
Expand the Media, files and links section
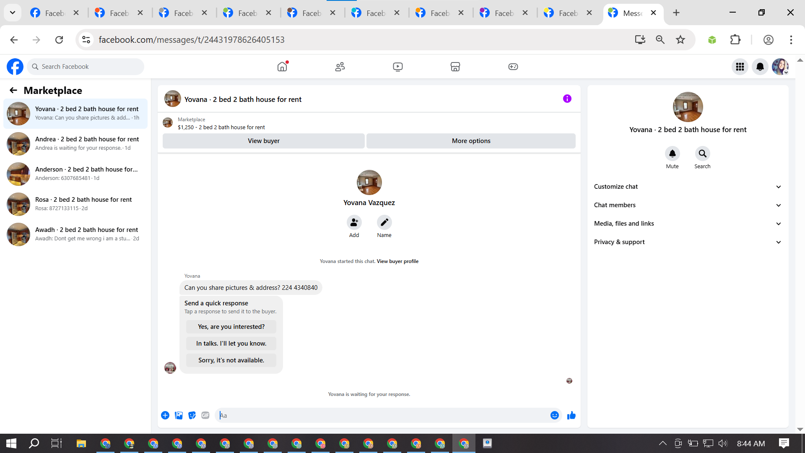[x=688, y=224]
